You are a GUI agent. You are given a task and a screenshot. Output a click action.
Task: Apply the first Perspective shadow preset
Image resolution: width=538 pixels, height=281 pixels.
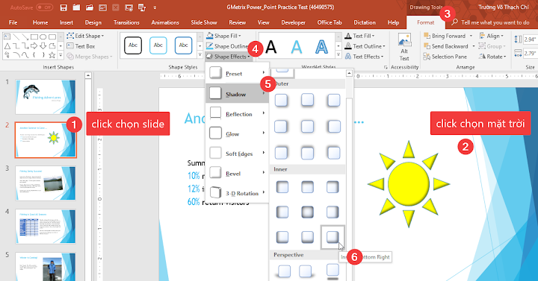[x=284, y=271]
